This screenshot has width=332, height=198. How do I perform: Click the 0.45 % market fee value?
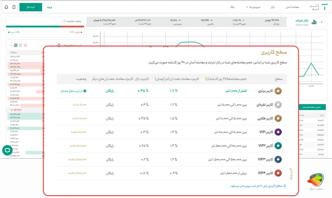click(144, 91)
